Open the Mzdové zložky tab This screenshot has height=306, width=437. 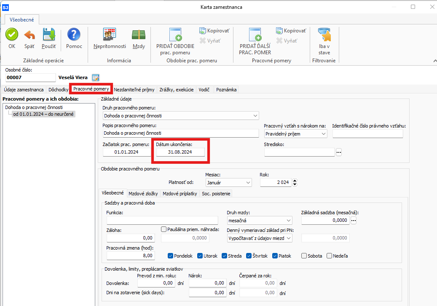click(143, 194)
